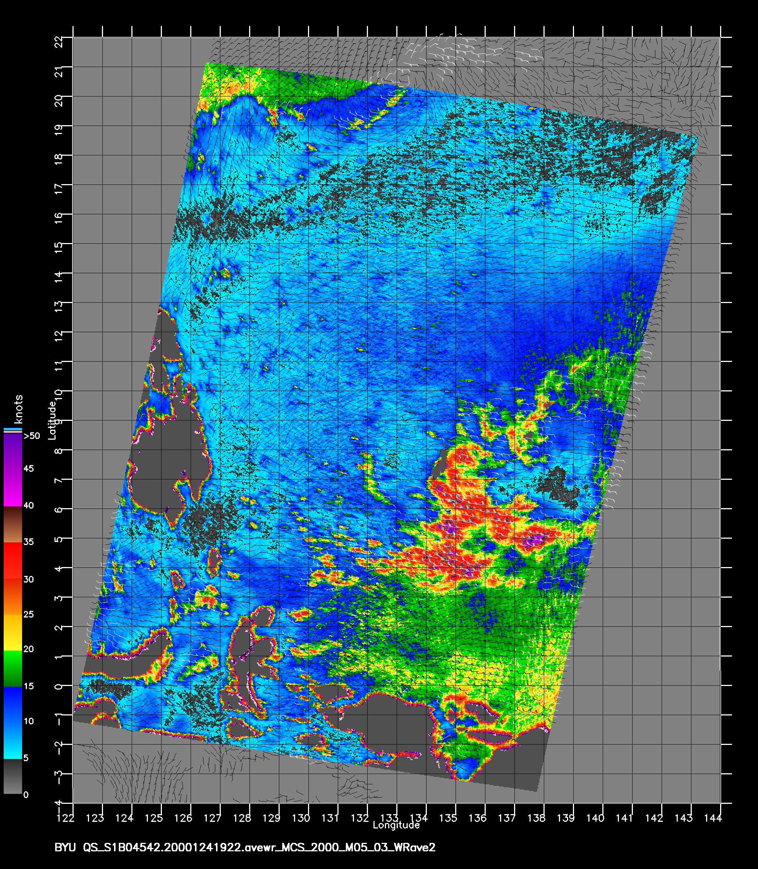The width and height of the screenshot is (758, 869).
Task: Click the "25" colorbar label
Action: 28,615
